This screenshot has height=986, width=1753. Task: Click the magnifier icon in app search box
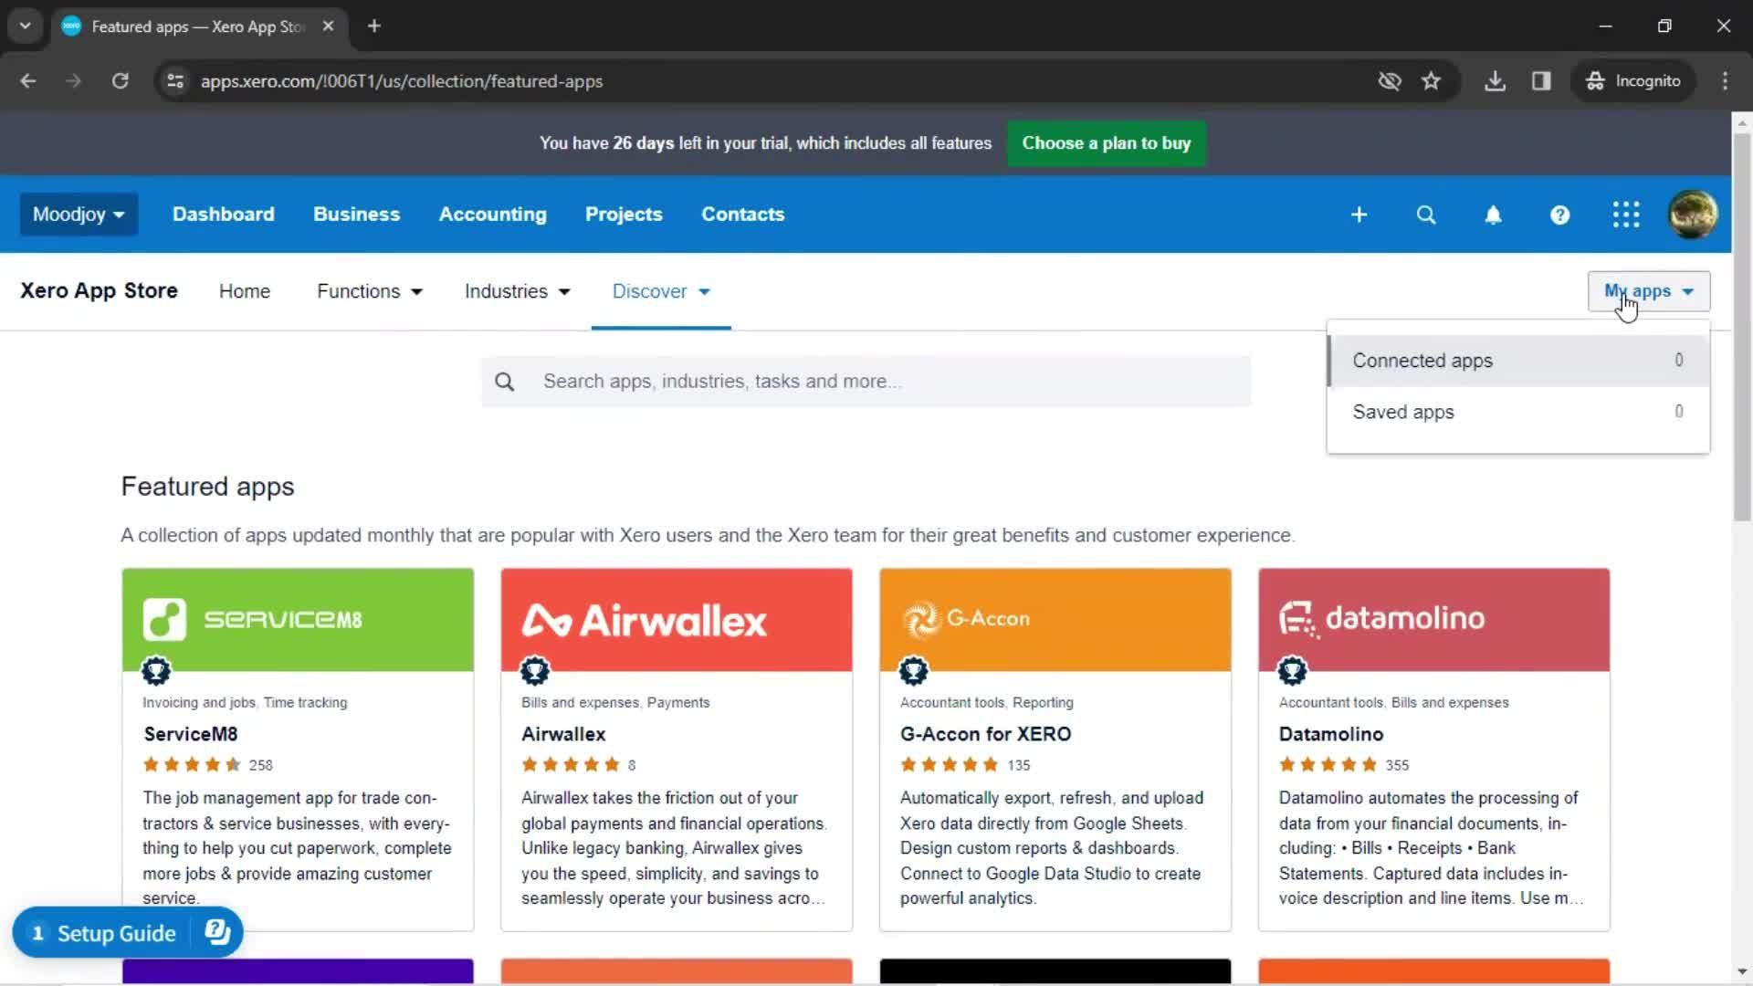click(x=505, y=382)
